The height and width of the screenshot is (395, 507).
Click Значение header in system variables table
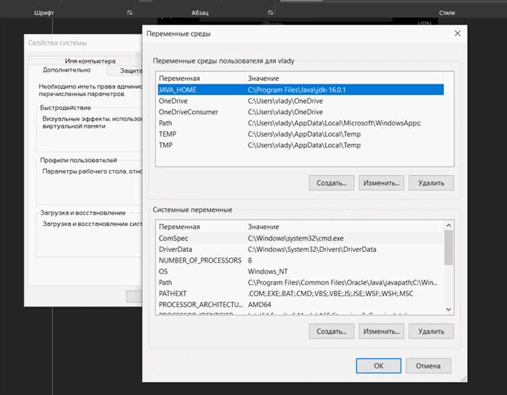[x=344, y=227]
